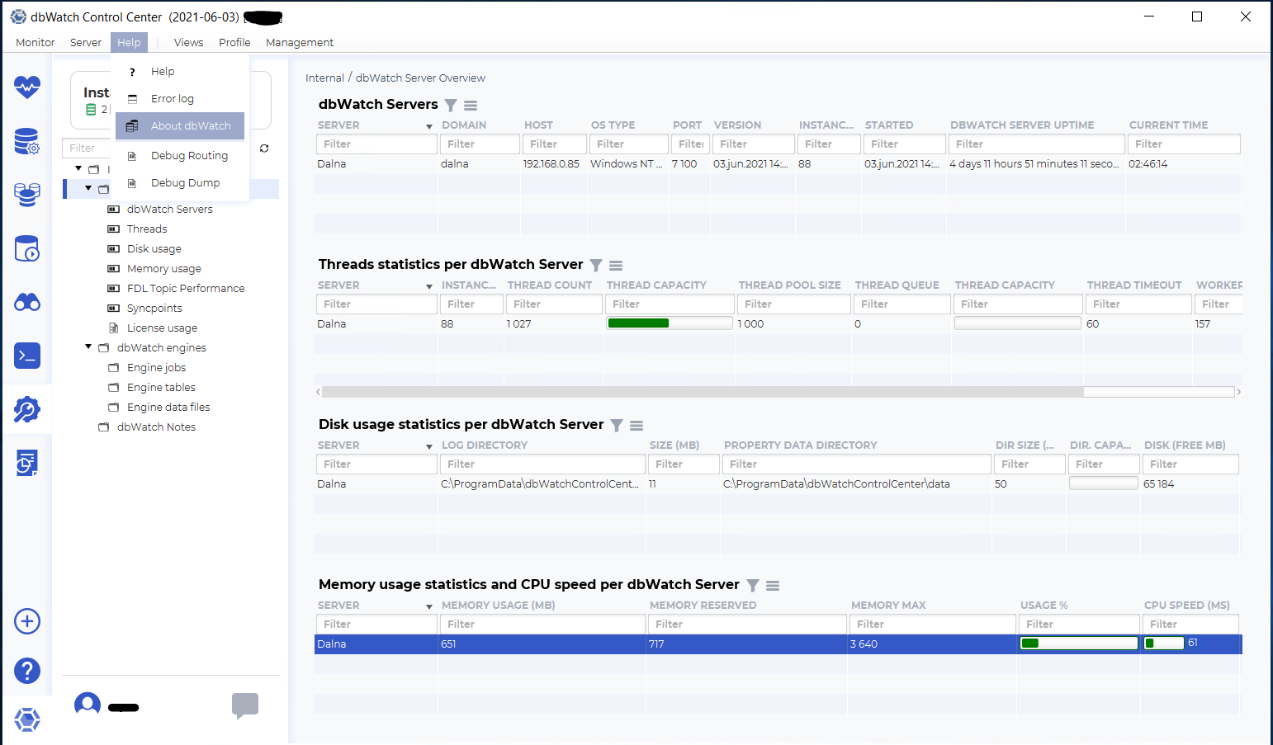
Task: Open the binoculars sidebar icon
Action: coord(27,302)
